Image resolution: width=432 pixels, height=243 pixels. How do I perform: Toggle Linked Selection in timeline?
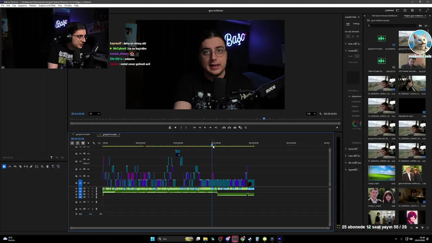point(83,143)
